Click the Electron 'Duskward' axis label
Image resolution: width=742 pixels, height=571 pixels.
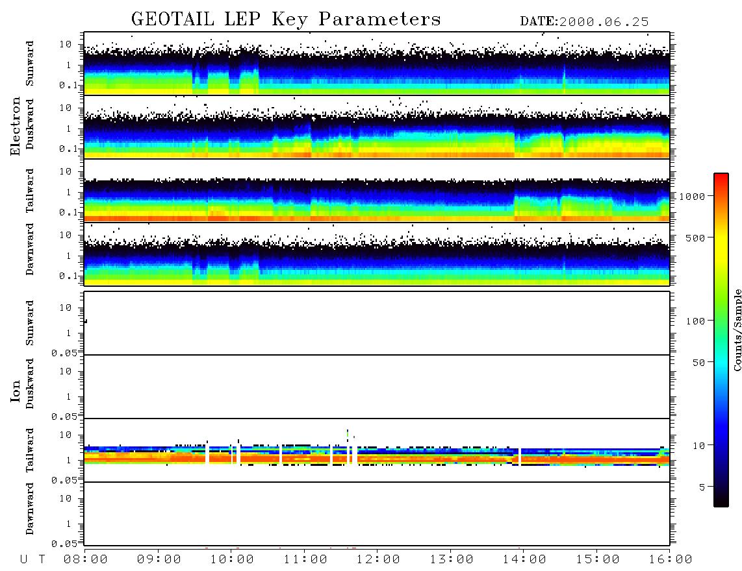point(30,124)
